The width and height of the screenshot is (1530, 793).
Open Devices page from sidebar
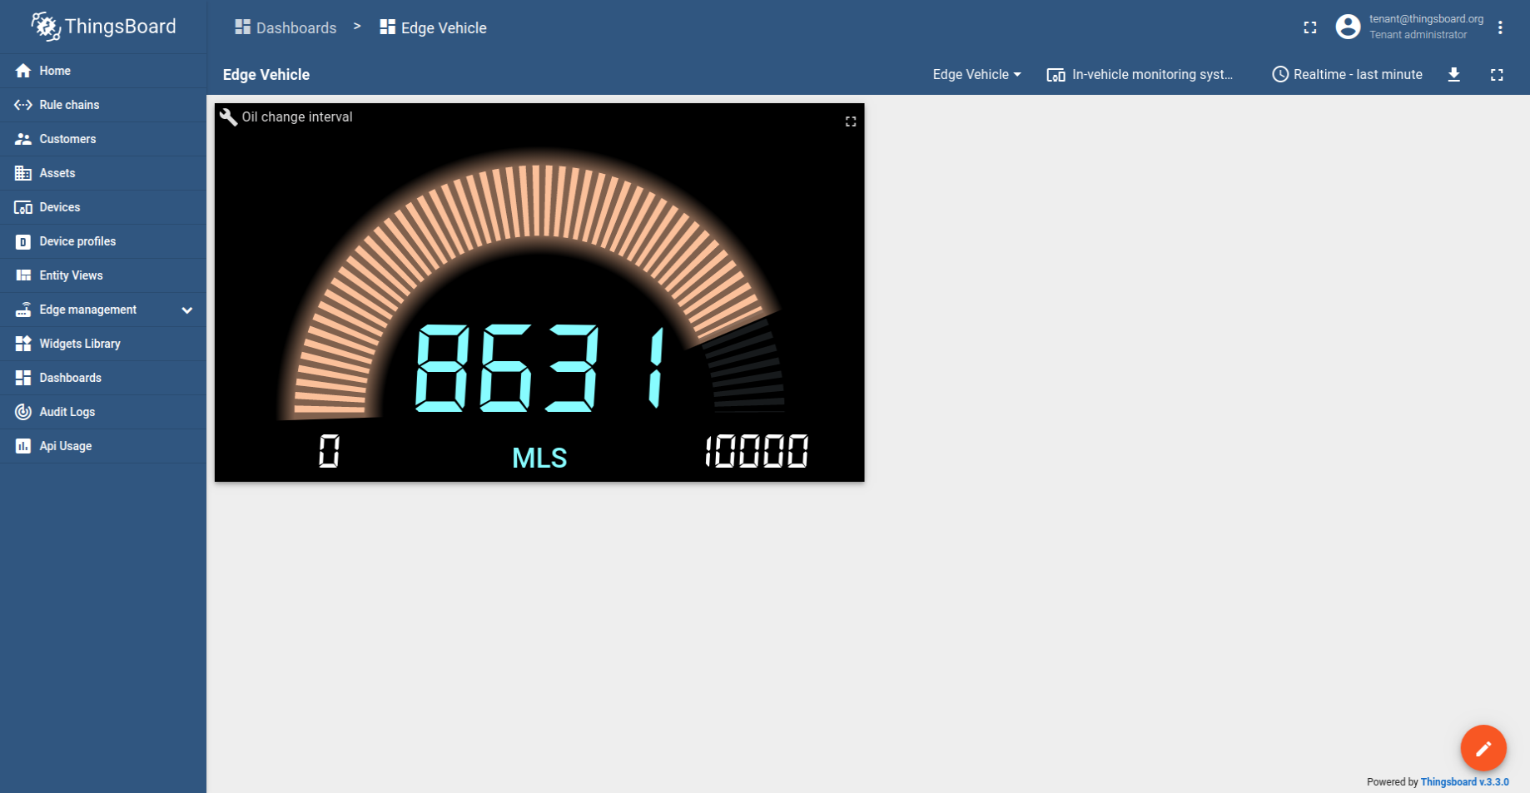click(59, 207)
